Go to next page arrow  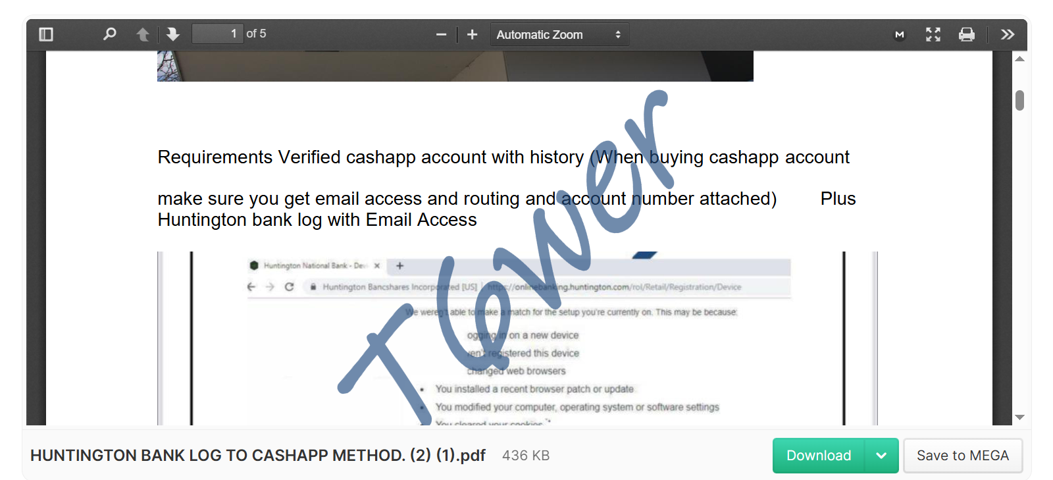point(173,34)
